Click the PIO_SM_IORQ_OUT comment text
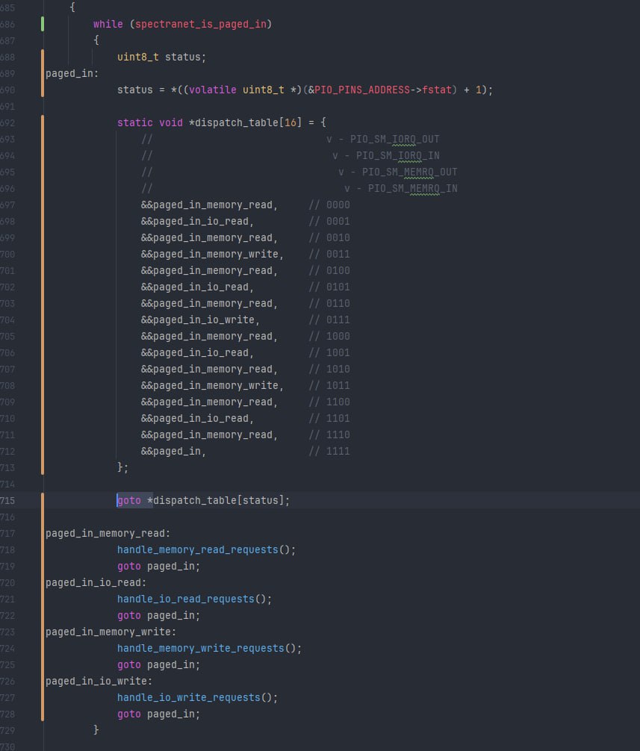 coord(394,140)
